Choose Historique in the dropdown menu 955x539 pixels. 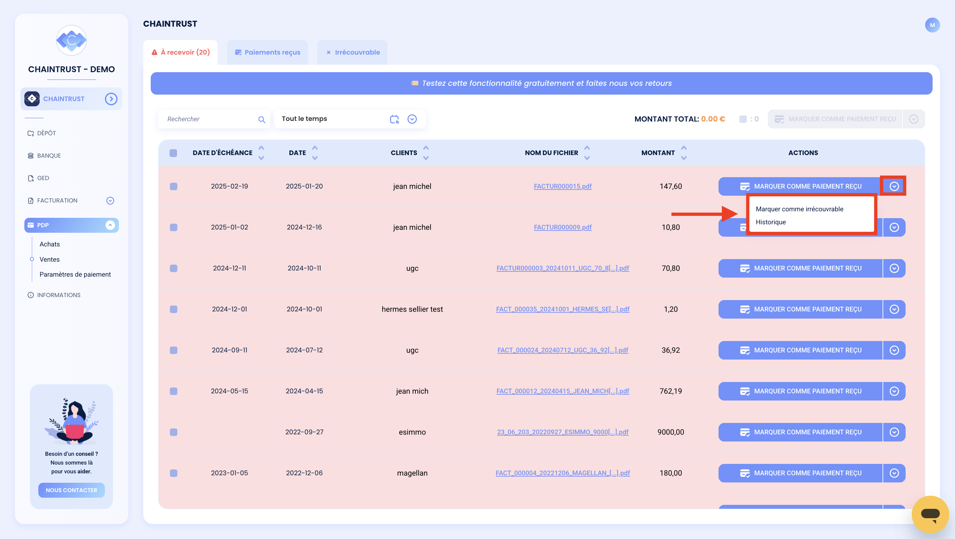point(770,222)
